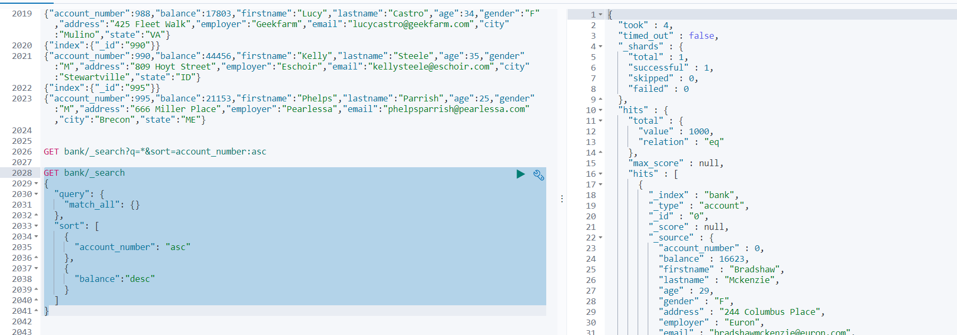
Task: Toggle fold marker at line 2032
Action: (x=36, y=216)
